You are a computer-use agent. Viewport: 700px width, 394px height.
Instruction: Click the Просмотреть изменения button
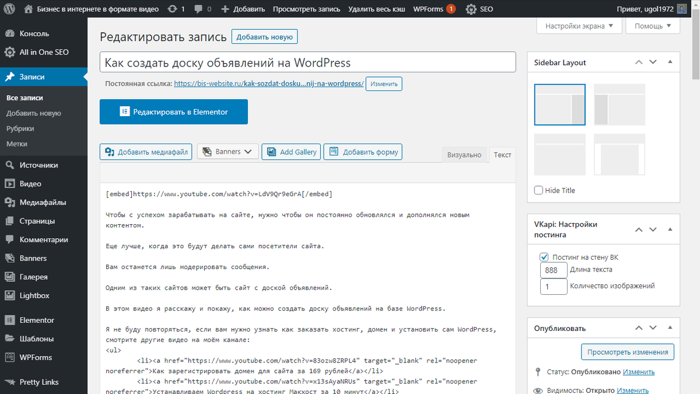627,351
